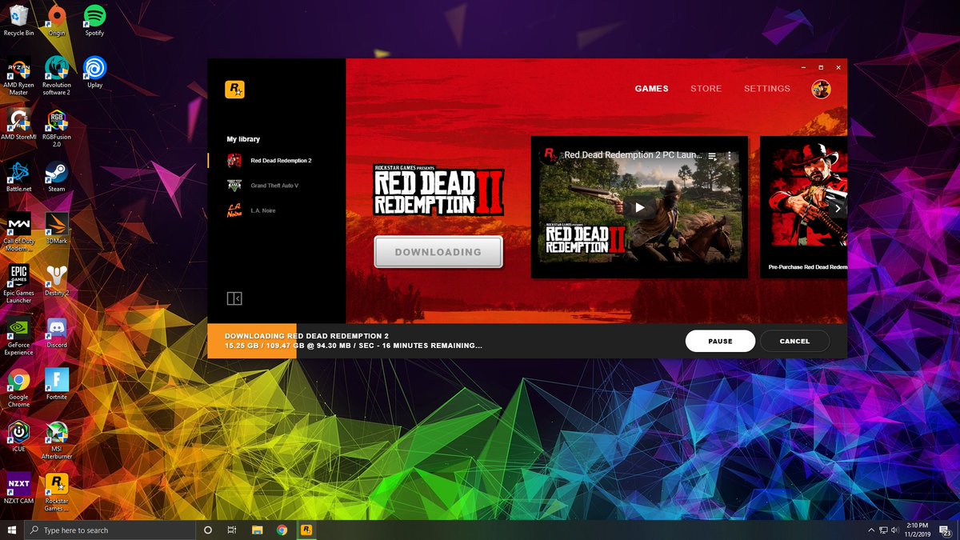
Task: Click the Rockstar Games logo in launcher sidebar
Action: pos(234,89)
